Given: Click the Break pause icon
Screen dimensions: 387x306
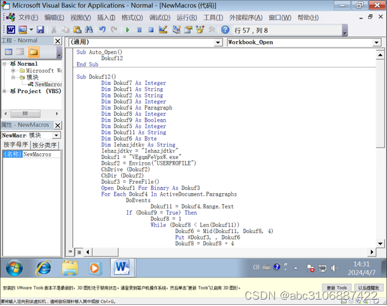Looking at the screenshot, I should click(139, 30).
